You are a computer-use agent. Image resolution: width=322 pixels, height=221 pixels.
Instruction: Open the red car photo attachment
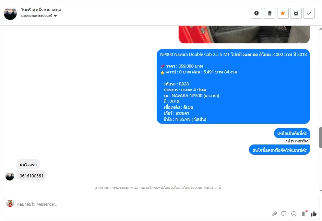coord(244,34)
